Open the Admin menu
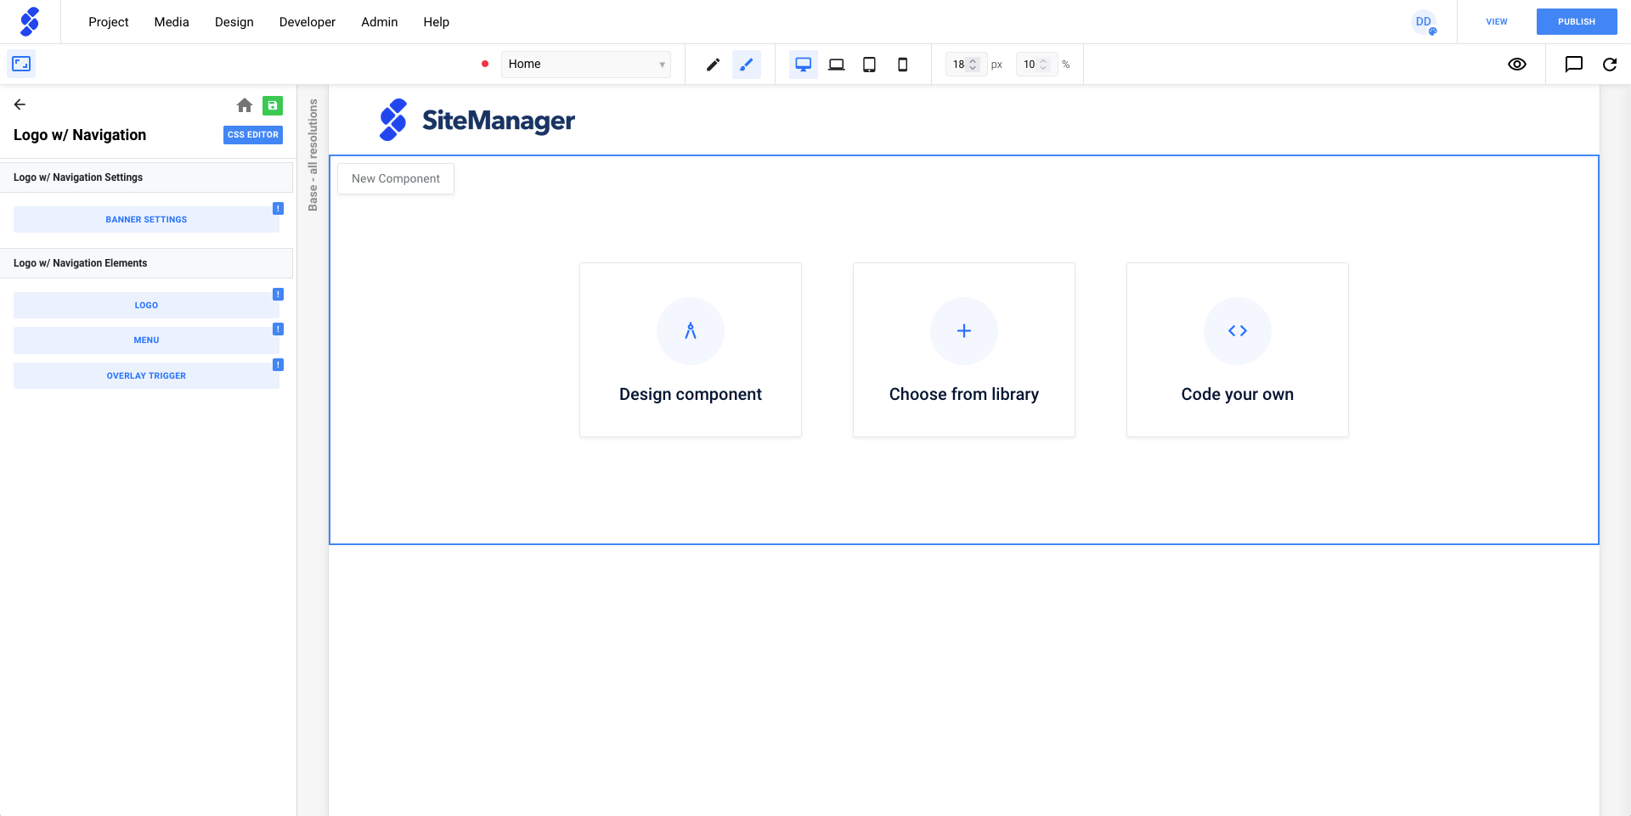This screenshot has height=816, width=1631. tap(380, 22)
